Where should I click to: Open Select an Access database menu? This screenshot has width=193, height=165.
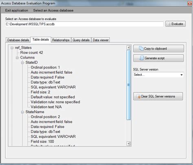click(x=53, y=11)
